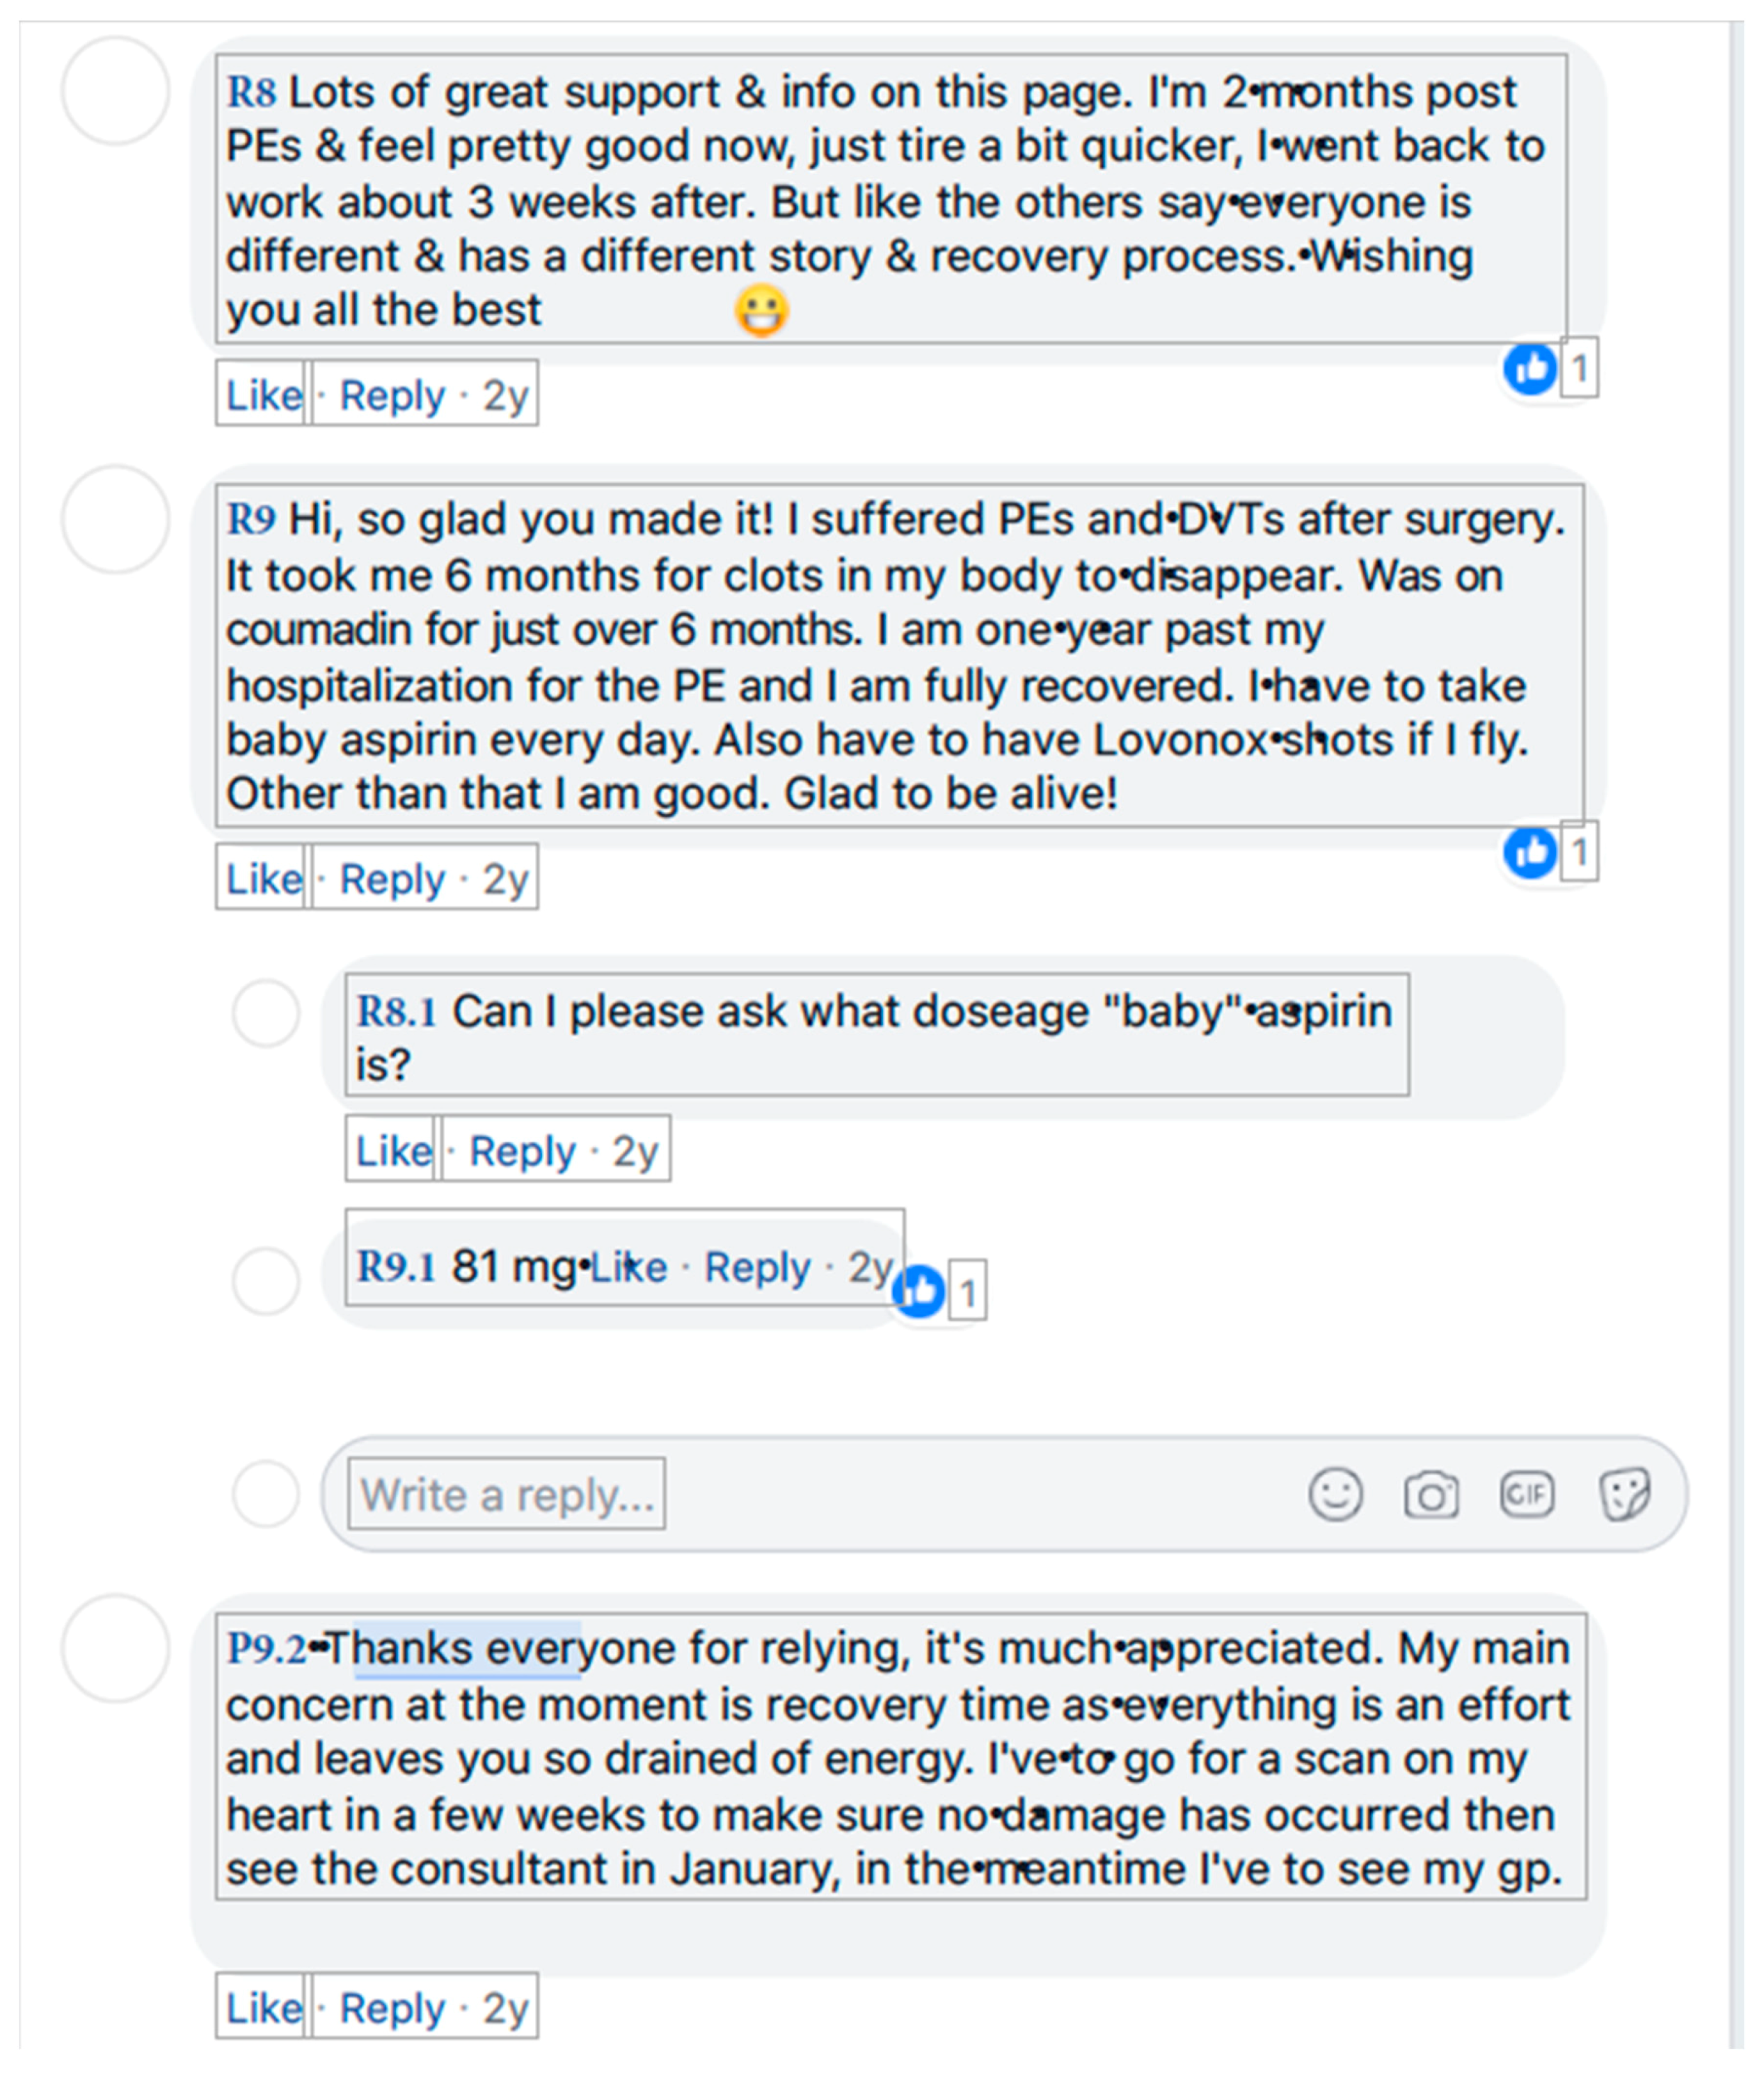Image resolution: width=1764 pixels, height=2073 pixels.
Task: Click the R8 commenter profile avatar
Action: pyautogui.click(x=115, y=91)
